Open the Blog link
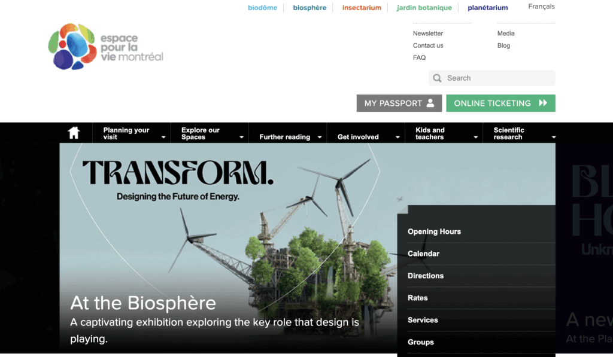Screen dimensions: 613x357 point(503,45)
